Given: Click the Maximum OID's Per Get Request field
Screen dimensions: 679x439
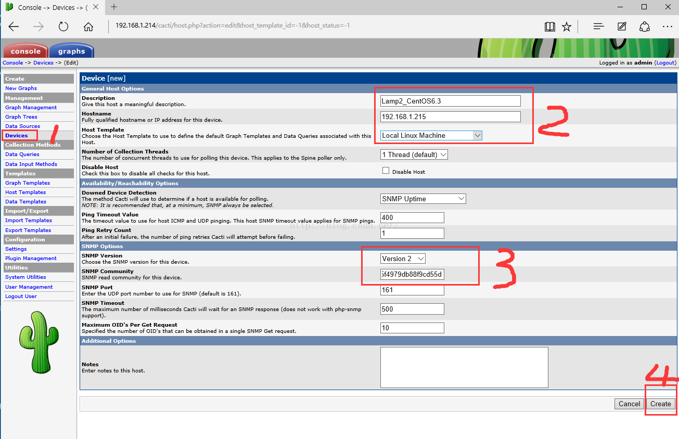Looking at the screenshot, I should (x=412, y=328).
